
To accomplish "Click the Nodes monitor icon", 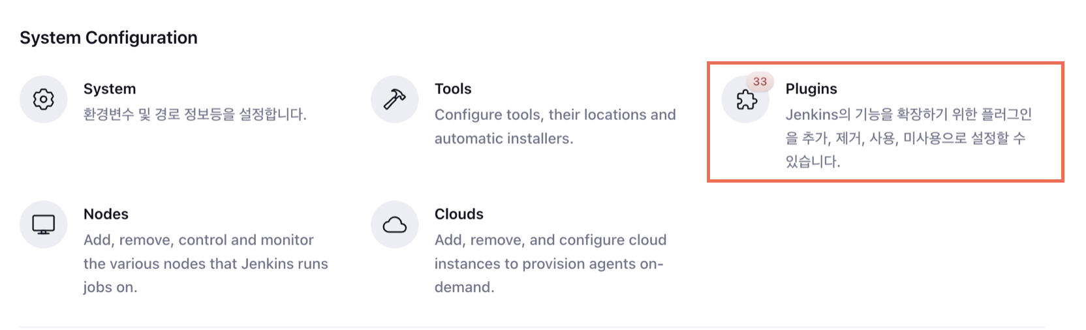I will point(44,224).
